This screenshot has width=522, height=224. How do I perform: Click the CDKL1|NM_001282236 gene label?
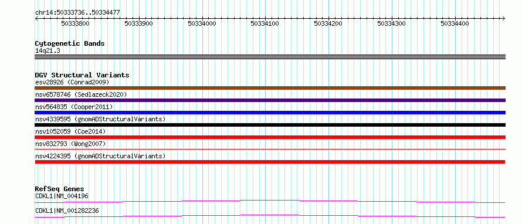pyautogui.click(x=67, y=211)
